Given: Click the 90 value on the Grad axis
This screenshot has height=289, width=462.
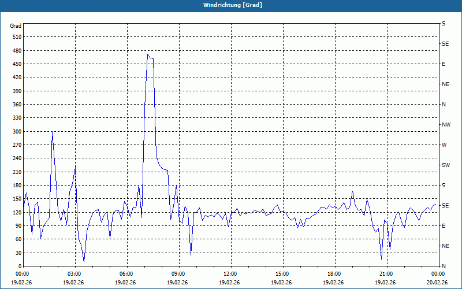Looking at the screenshot, I should click(x=18, y=226).
